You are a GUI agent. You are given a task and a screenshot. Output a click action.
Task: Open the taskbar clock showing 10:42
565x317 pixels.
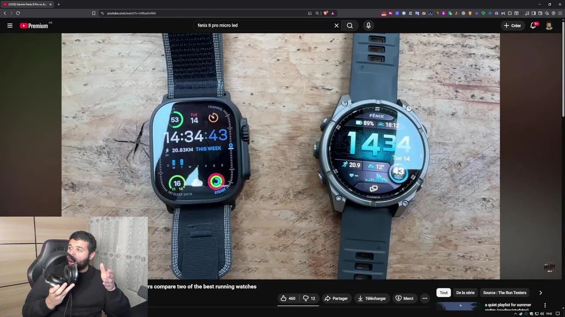coord(549,314)
